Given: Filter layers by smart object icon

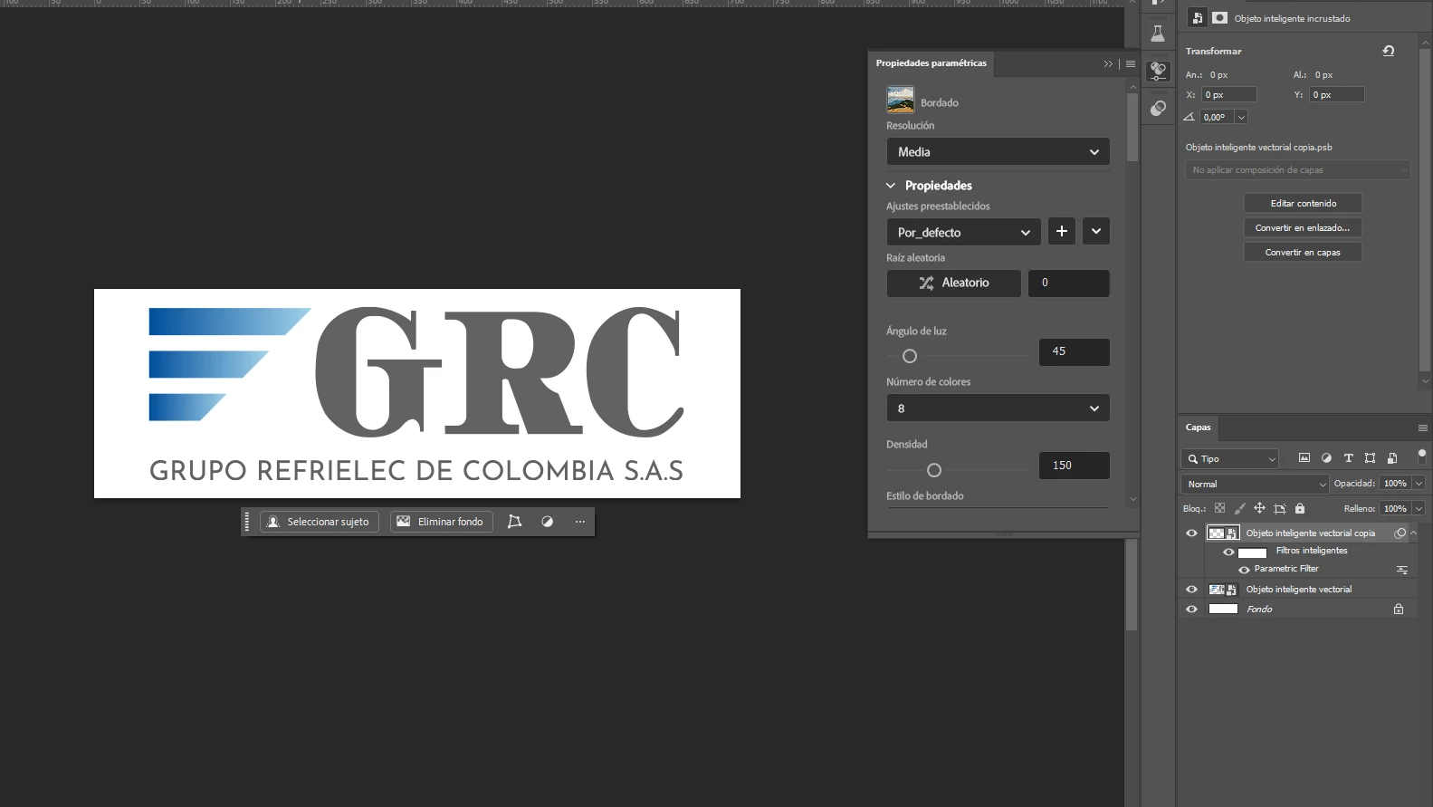Looking at the screenshot, I should (1392, 458).
